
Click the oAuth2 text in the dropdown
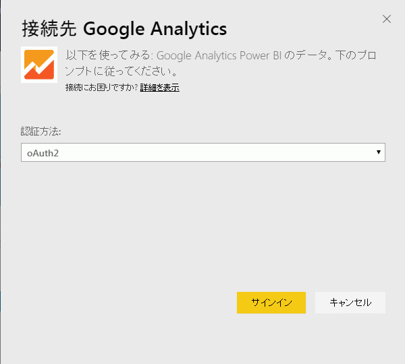(x=43, y=153)
